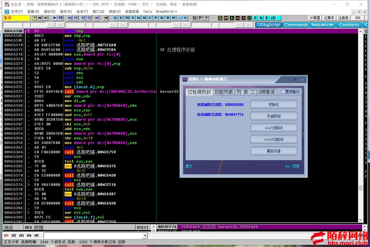Open file with the toolbar folder icon
The width and height of the screenshot is (370, 247).
tap(34, 18)
